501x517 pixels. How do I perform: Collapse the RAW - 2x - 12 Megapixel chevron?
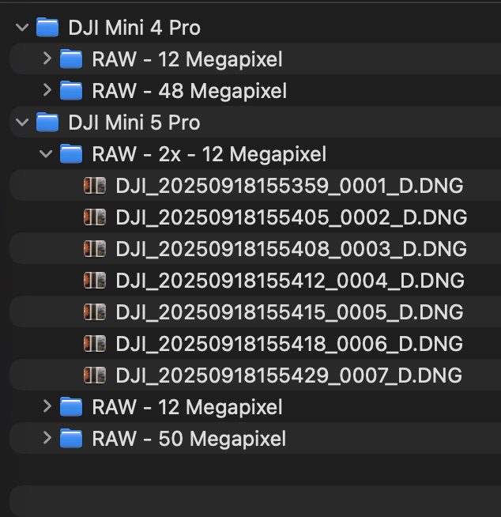pos(47,154)
